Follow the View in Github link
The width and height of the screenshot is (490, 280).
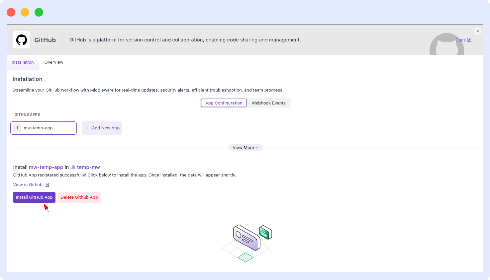pyautogui.click(x=28, y=184)
